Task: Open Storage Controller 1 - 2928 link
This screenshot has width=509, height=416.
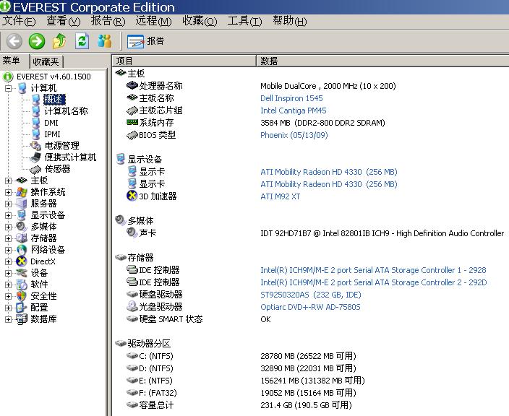Action: coord(373,270)
